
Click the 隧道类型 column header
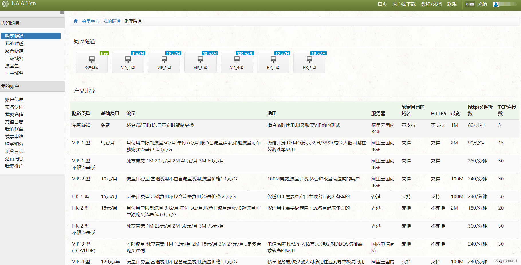pyautogui.click(x=81, y=113)
